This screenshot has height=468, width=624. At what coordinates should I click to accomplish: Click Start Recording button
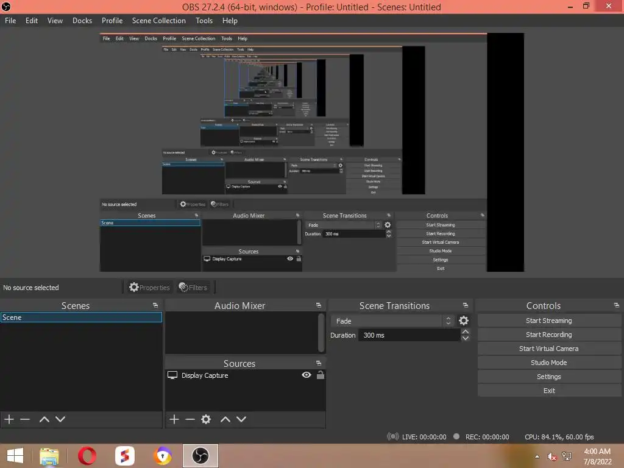point(549,335)
